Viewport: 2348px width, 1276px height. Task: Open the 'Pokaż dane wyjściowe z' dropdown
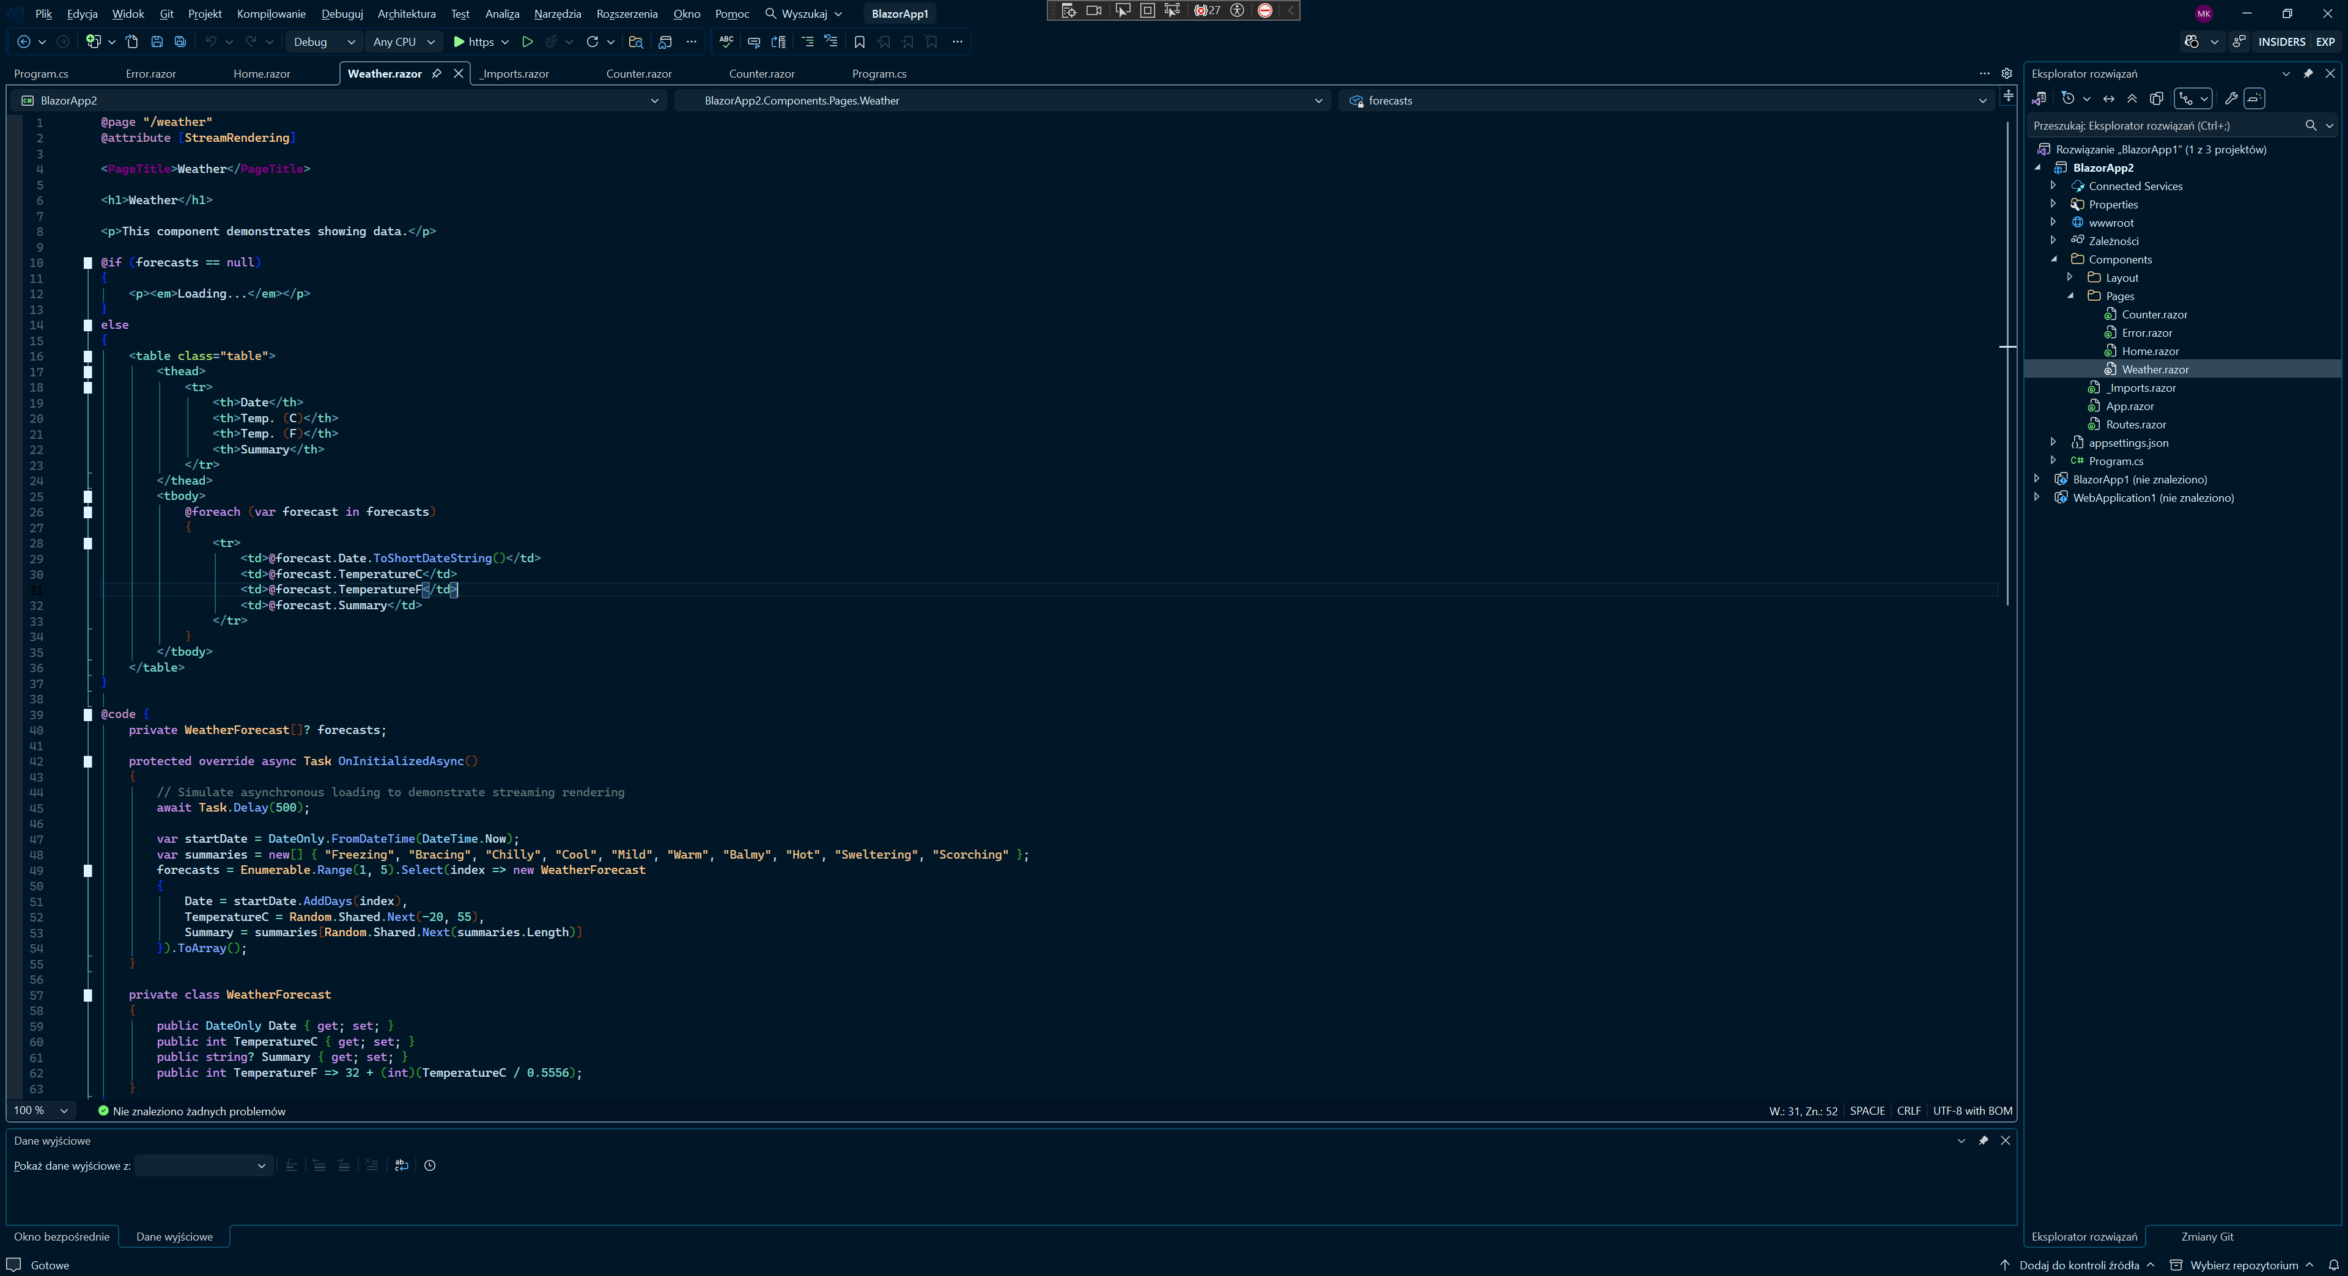click(204, 1166)
